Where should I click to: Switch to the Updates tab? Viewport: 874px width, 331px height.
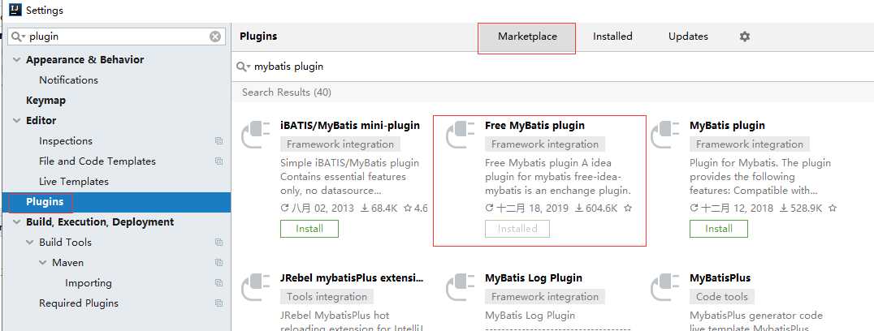688,37
